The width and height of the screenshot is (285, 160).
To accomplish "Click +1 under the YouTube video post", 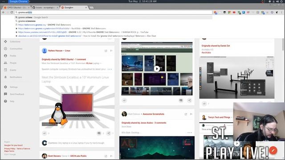I will pos(124,100).
